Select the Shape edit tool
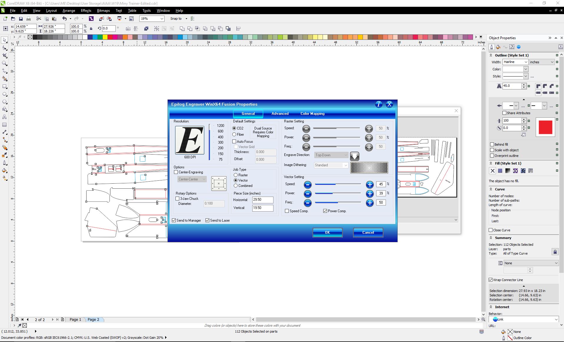This screenshot has height=342, width=564. [x=4, y=48]
